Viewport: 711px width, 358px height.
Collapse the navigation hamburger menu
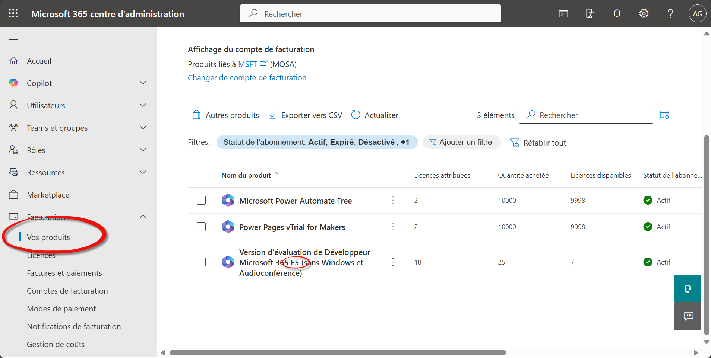click(13, 38)
